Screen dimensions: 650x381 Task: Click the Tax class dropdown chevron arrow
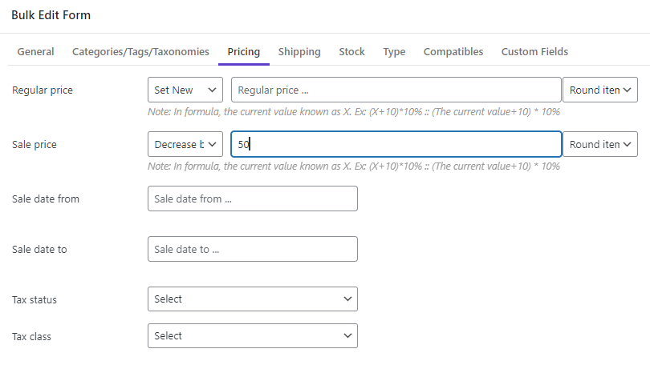pyautogui.click(x=347, y=336)
